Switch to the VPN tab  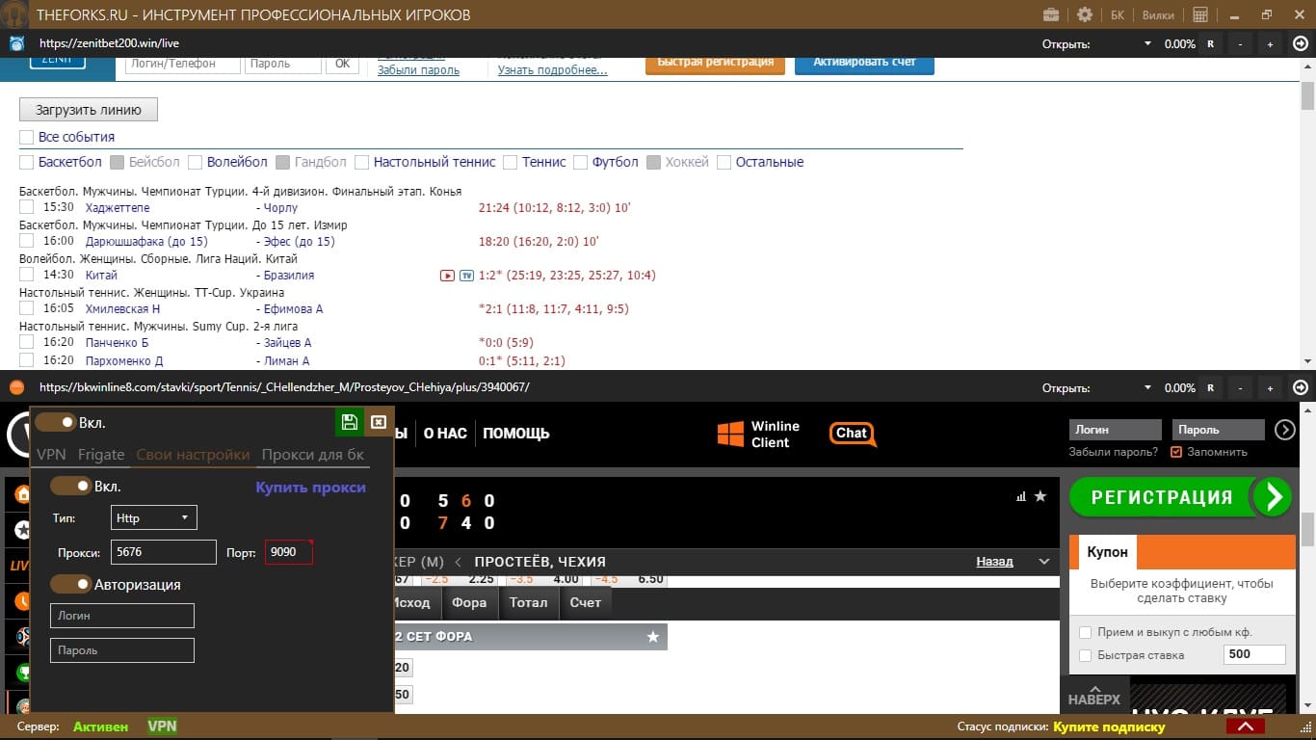pos(51,455)
